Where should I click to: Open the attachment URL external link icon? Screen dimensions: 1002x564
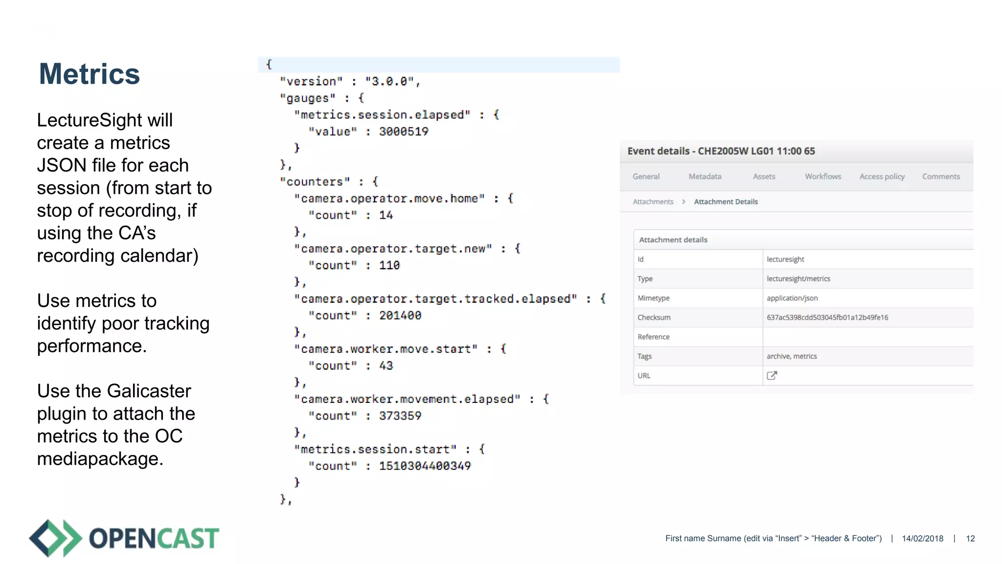click(x=772, y=376)
